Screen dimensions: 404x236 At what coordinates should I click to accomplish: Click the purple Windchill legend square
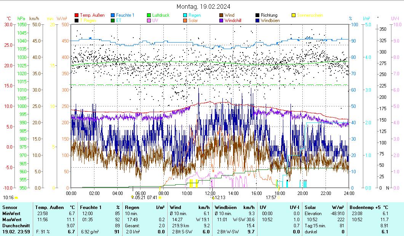point(221,21)
